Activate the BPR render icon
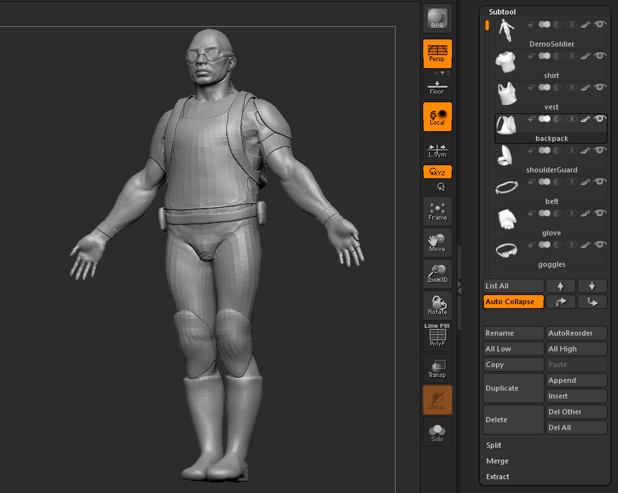The width and height of the screenshot is (618, 493). click(437, 18)
